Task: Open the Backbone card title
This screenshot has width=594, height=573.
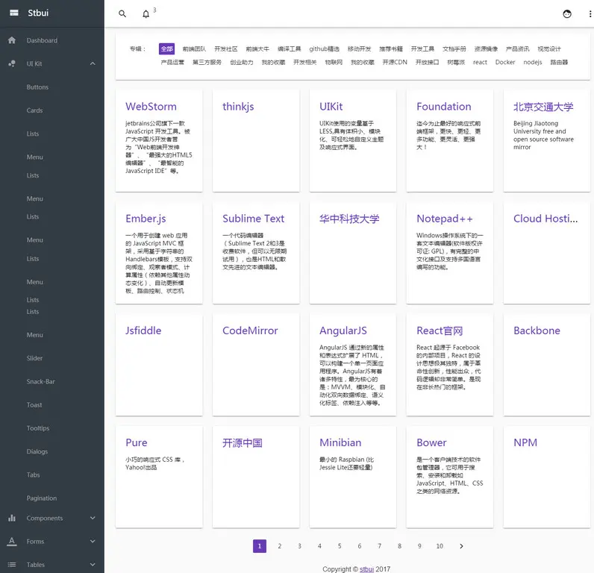Action: point(537,331)
